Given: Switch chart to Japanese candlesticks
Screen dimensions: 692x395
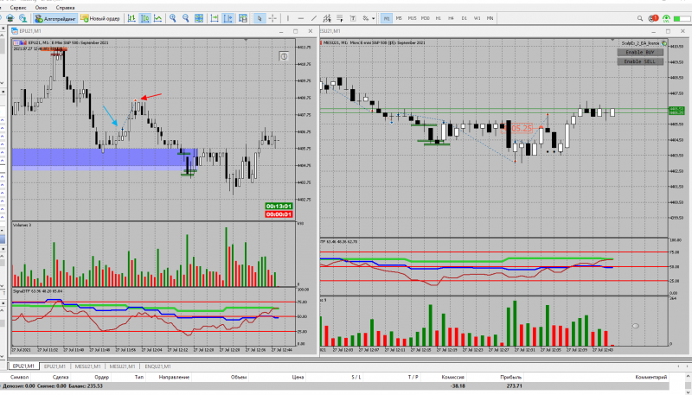Looking at the screenshot, I should coord(144,18).
